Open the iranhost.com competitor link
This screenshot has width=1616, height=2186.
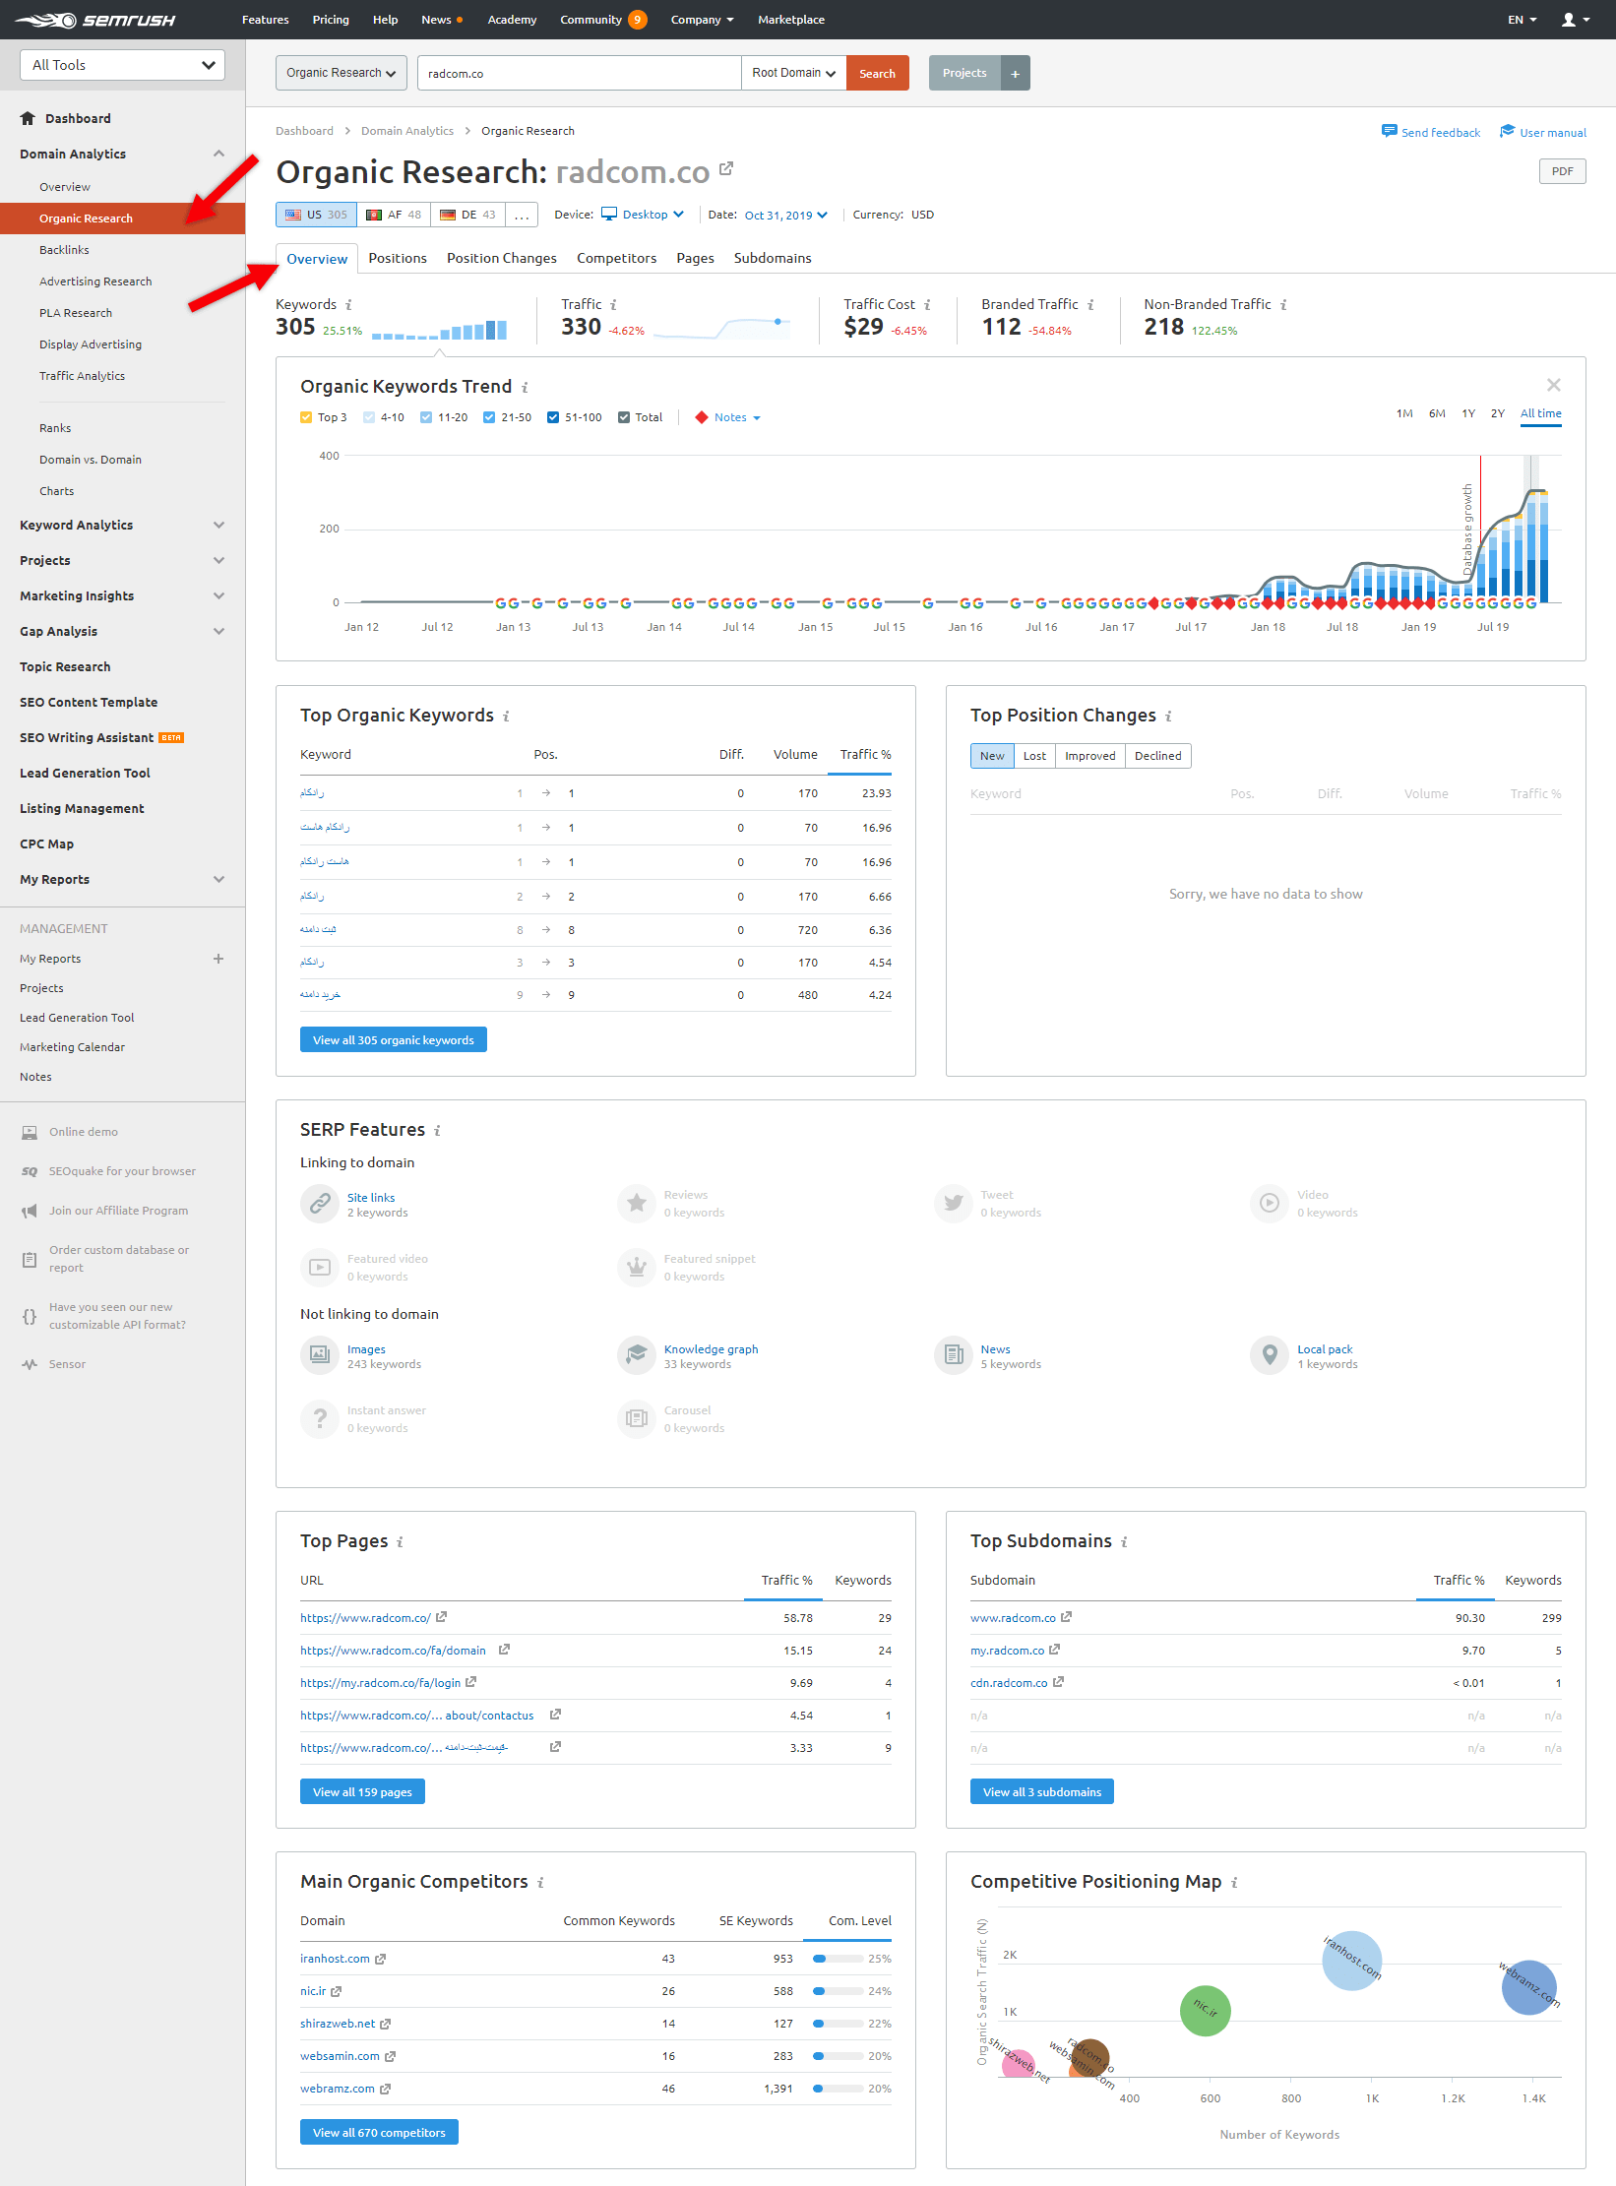coord(335,1959)
